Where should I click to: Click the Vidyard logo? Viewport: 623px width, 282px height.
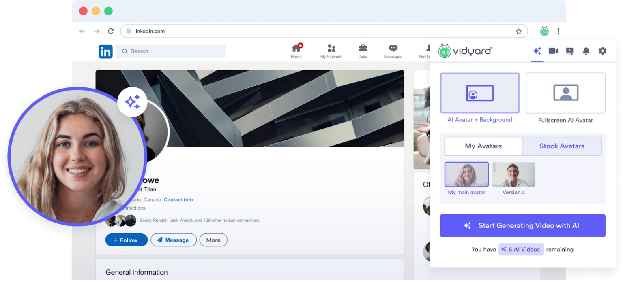[x=465, y=51]
